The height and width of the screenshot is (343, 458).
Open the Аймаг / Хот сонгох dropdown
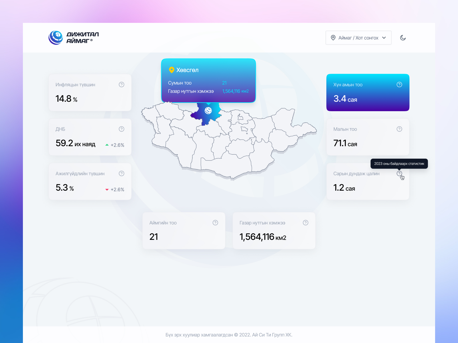pos(358,37)
